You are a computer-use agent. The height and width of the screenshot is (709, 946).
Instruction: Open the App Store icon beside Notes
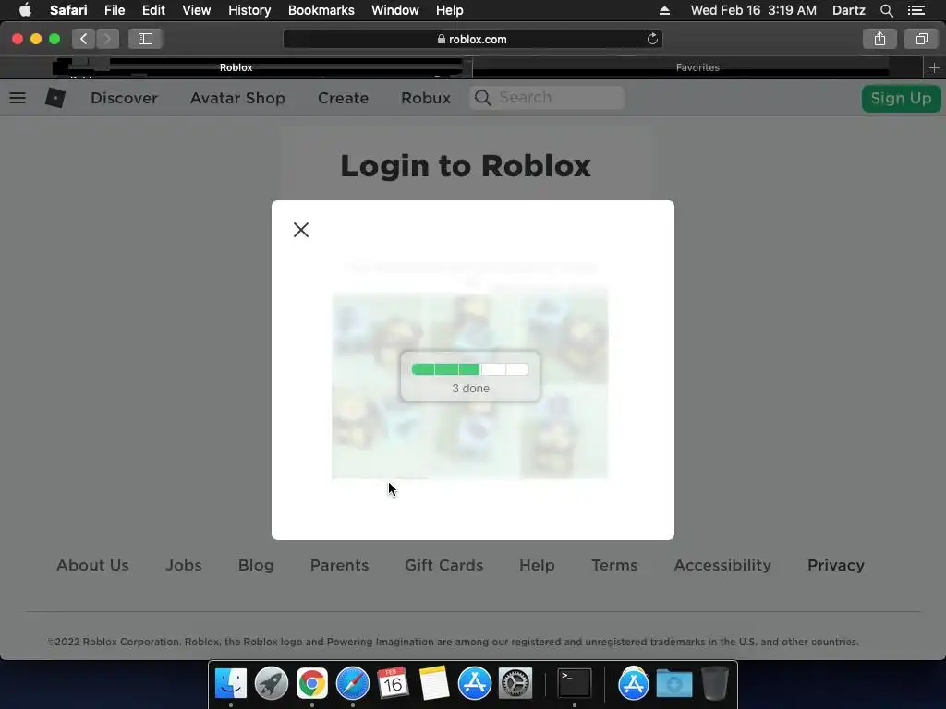tap(475, 683)
